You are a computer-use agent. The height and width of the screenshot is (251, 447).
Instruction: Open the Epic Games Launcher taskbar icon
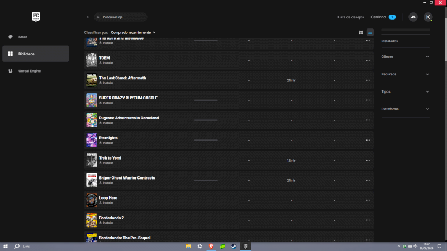coord(245,247)
